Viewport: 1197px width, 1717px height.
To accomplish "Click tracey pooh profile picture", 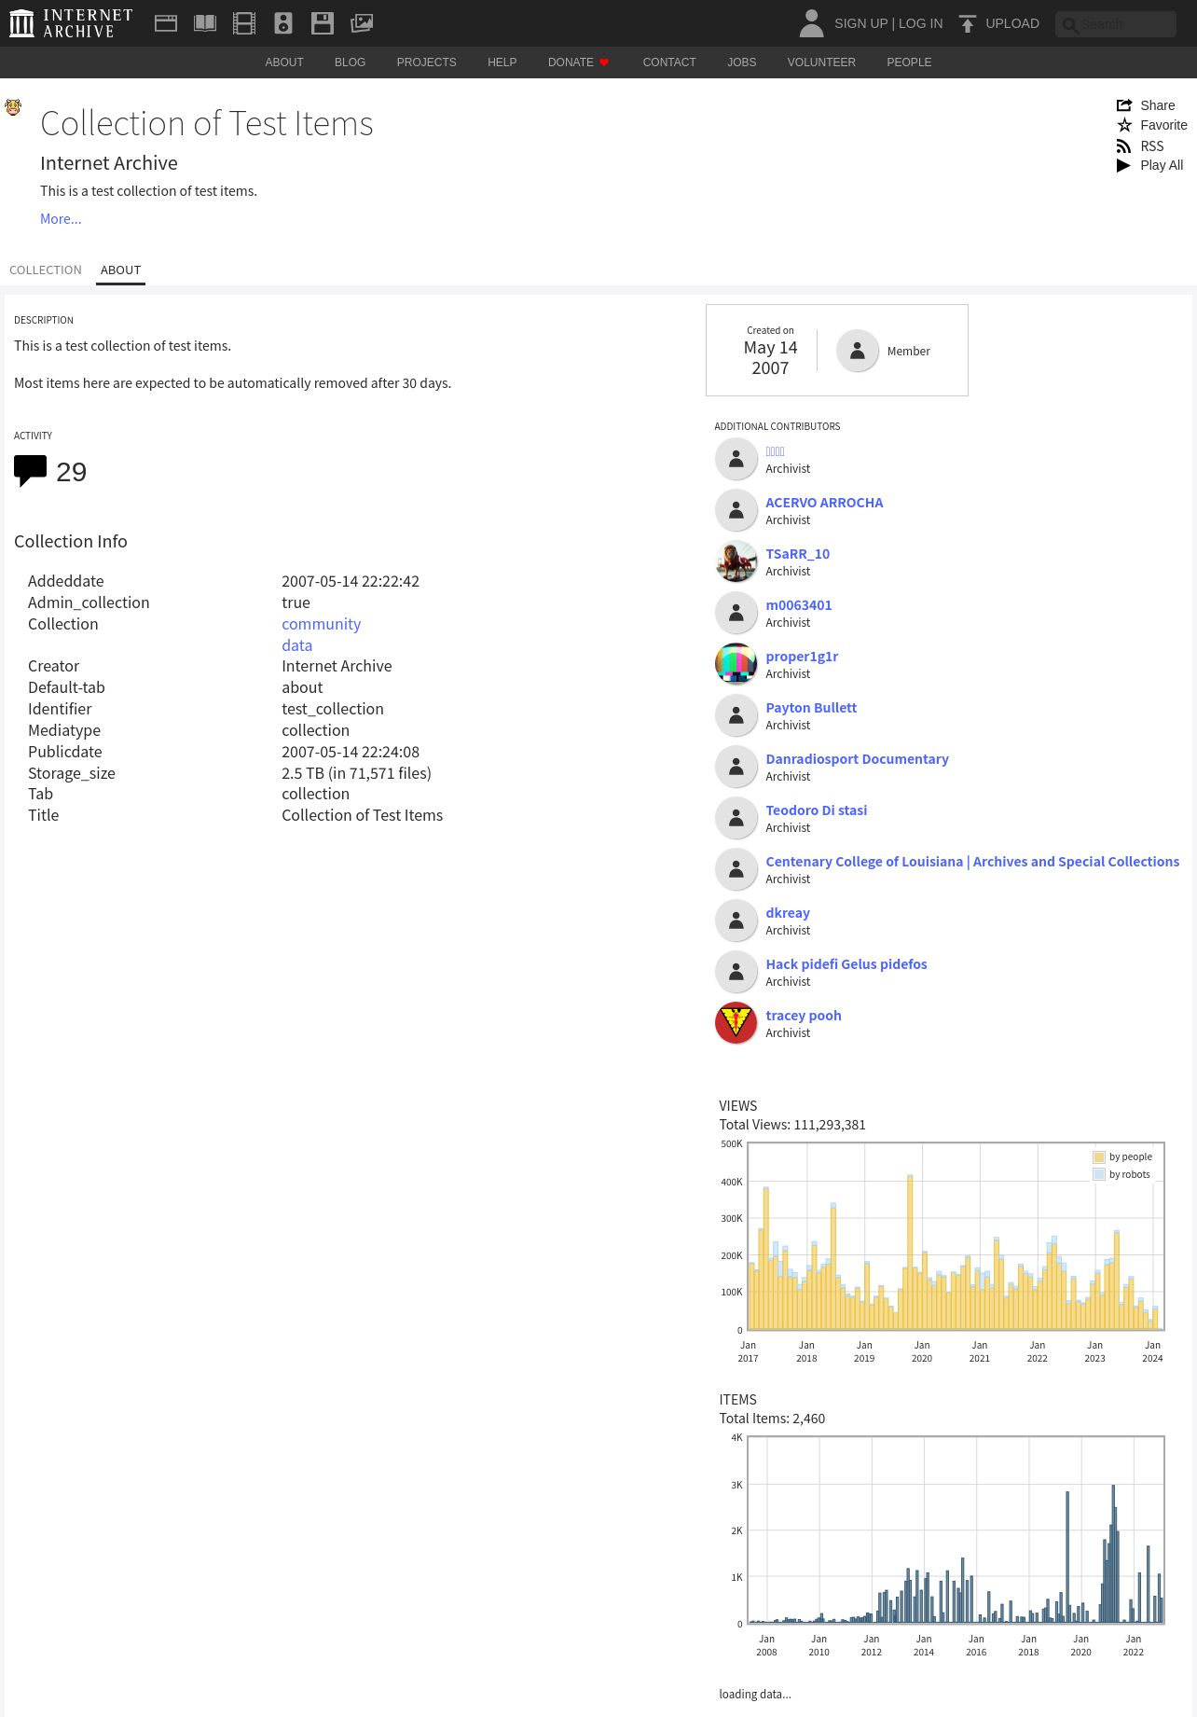I will pos(736,1023).
